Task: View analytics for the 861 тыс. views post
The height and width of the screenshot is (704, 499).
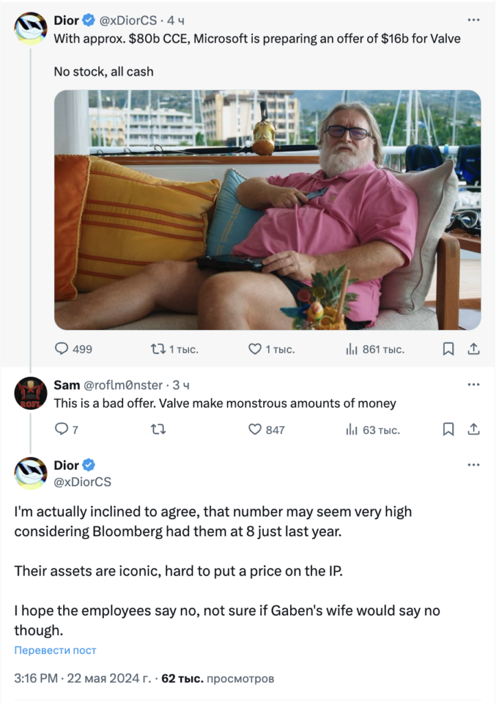Action: [352, 349]
